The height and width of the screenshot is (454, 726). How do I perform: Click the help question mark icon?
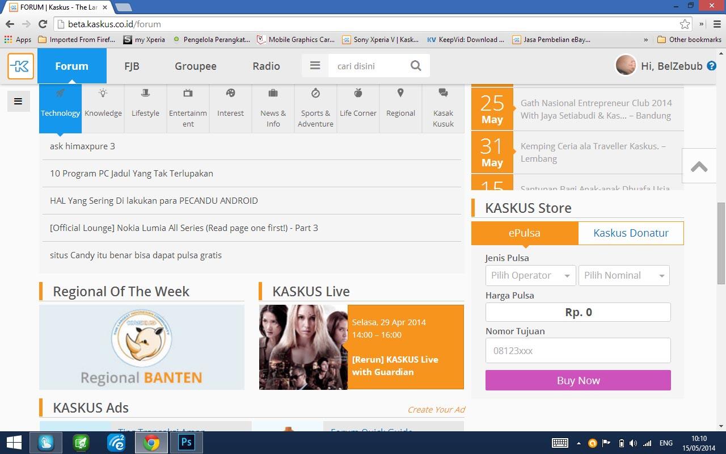click(x=712, y=66)
